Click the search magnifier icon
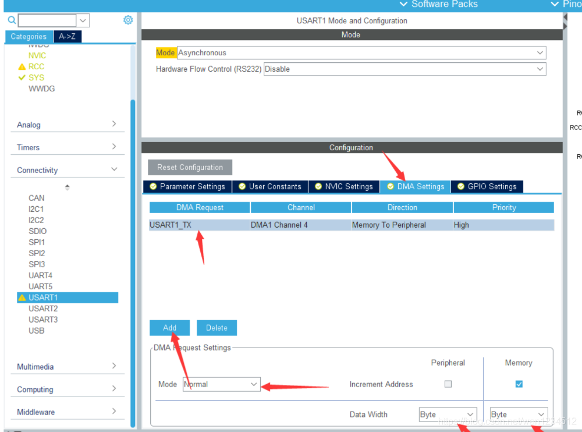Image resolution: width=582 pixels, height=432 pixels. (x=12, y=20)
